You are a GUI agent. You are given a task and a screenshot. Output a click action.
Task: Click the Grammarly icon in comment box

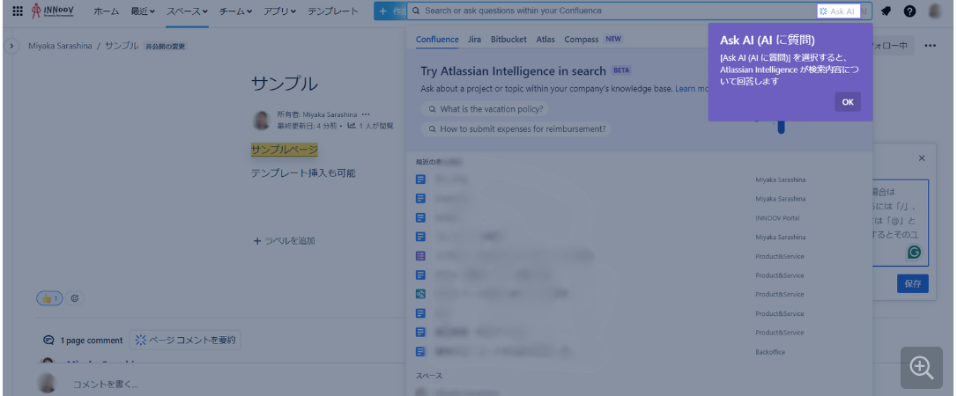[x=914, y=253]
